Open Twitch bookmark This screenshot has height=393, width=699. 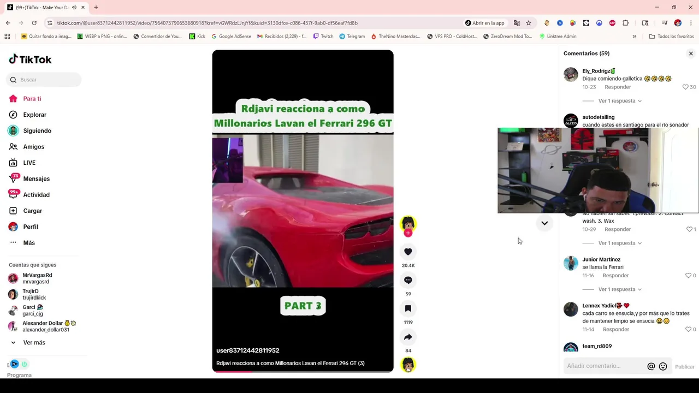323,37
